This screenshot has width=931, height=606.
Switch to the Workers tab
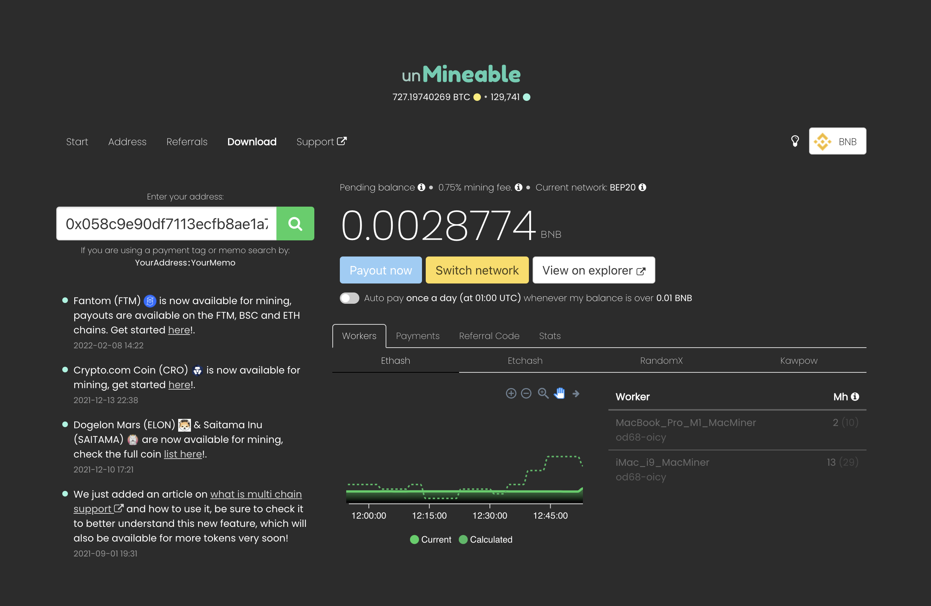359,336
